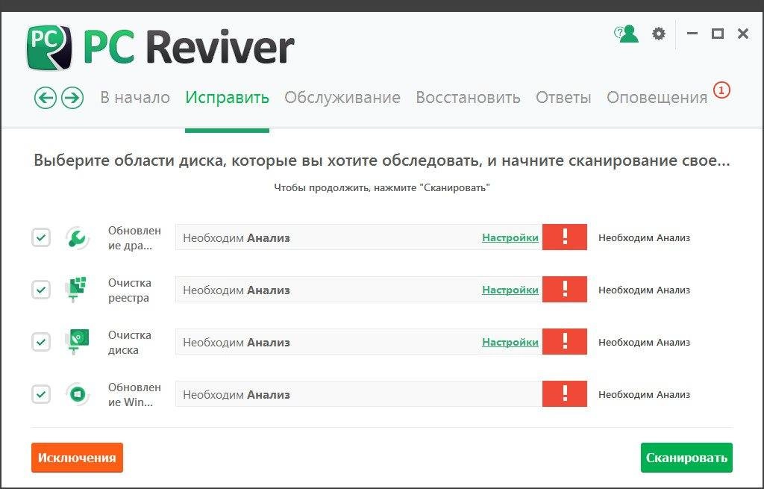Disable the Windows update checkbox
The height and width of the screenshot is (489, 764).
(x=41, y=394)
